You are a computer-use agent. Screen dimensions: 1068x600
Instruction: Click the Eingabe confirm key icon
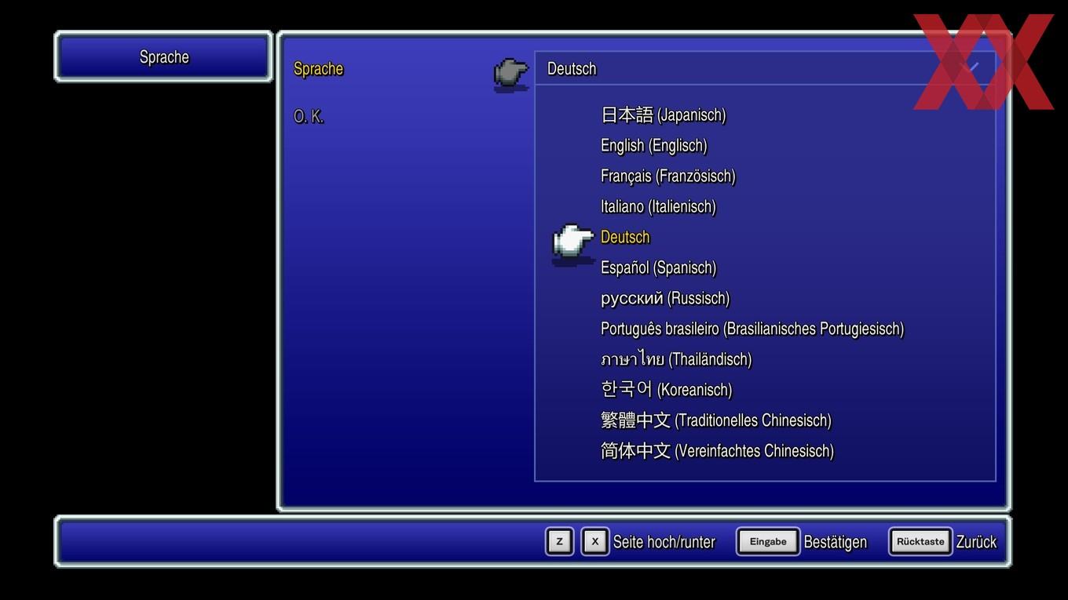pos(768,542)
